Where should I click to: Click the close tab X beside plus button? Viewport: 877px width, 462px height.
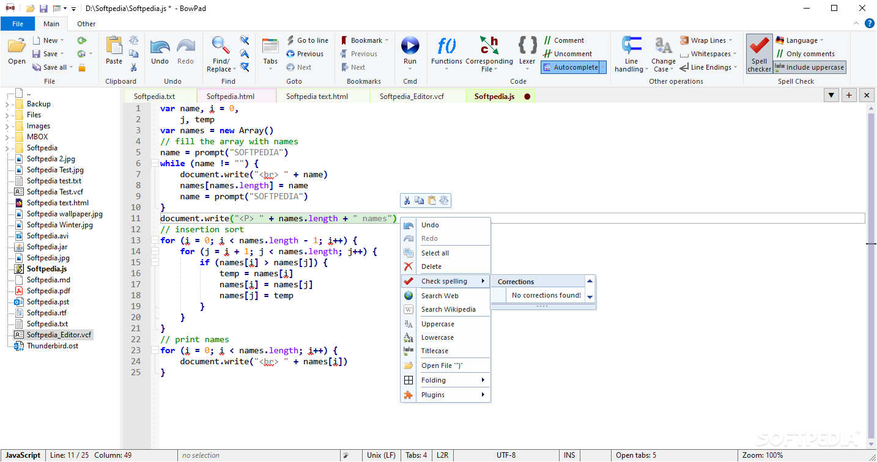click(x=867, y=95)
